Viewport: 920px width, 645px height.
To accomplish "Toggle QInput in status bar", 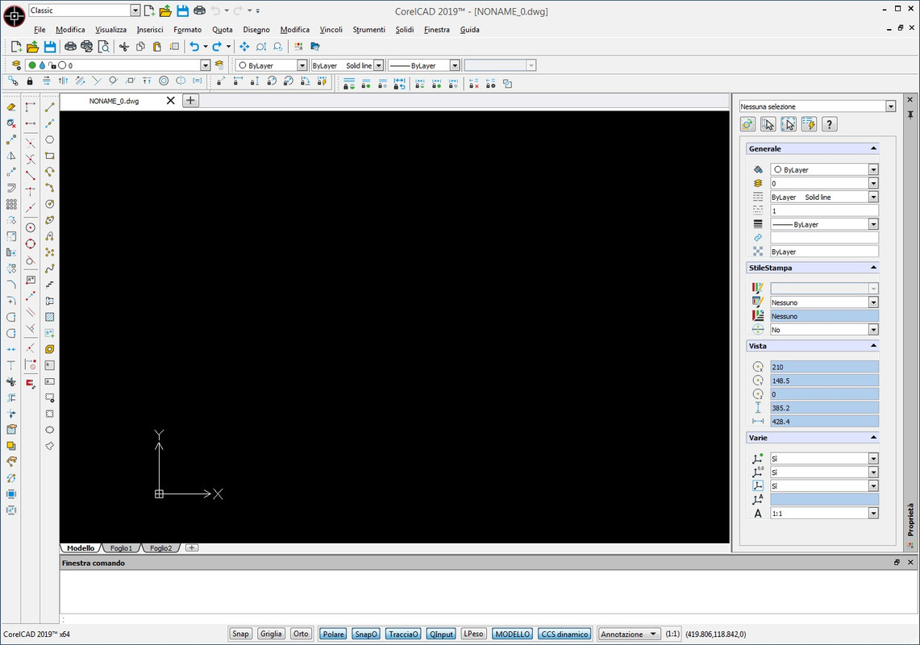I will 441,634.
